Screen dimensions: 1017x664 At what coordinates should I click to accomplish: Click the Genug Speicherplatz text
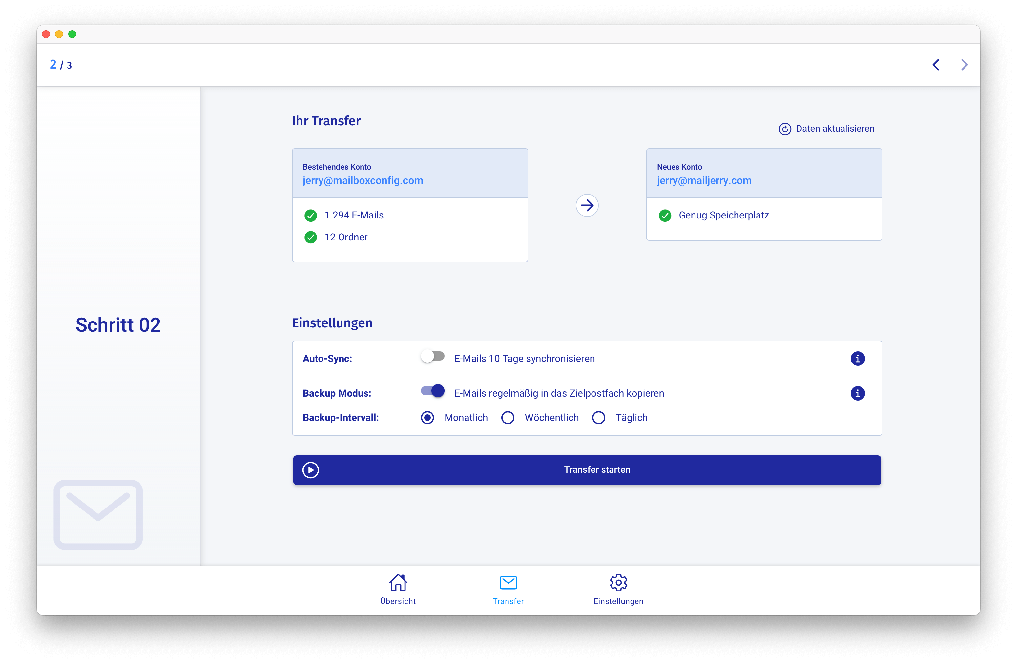[x=723, y=215]
